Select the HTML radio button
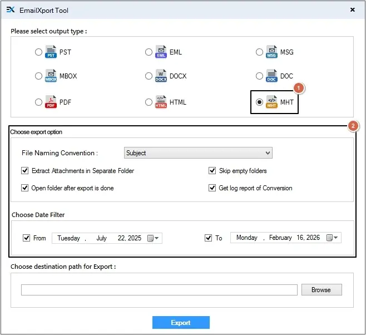The image size is (366, 335). [x=149, y=102]
